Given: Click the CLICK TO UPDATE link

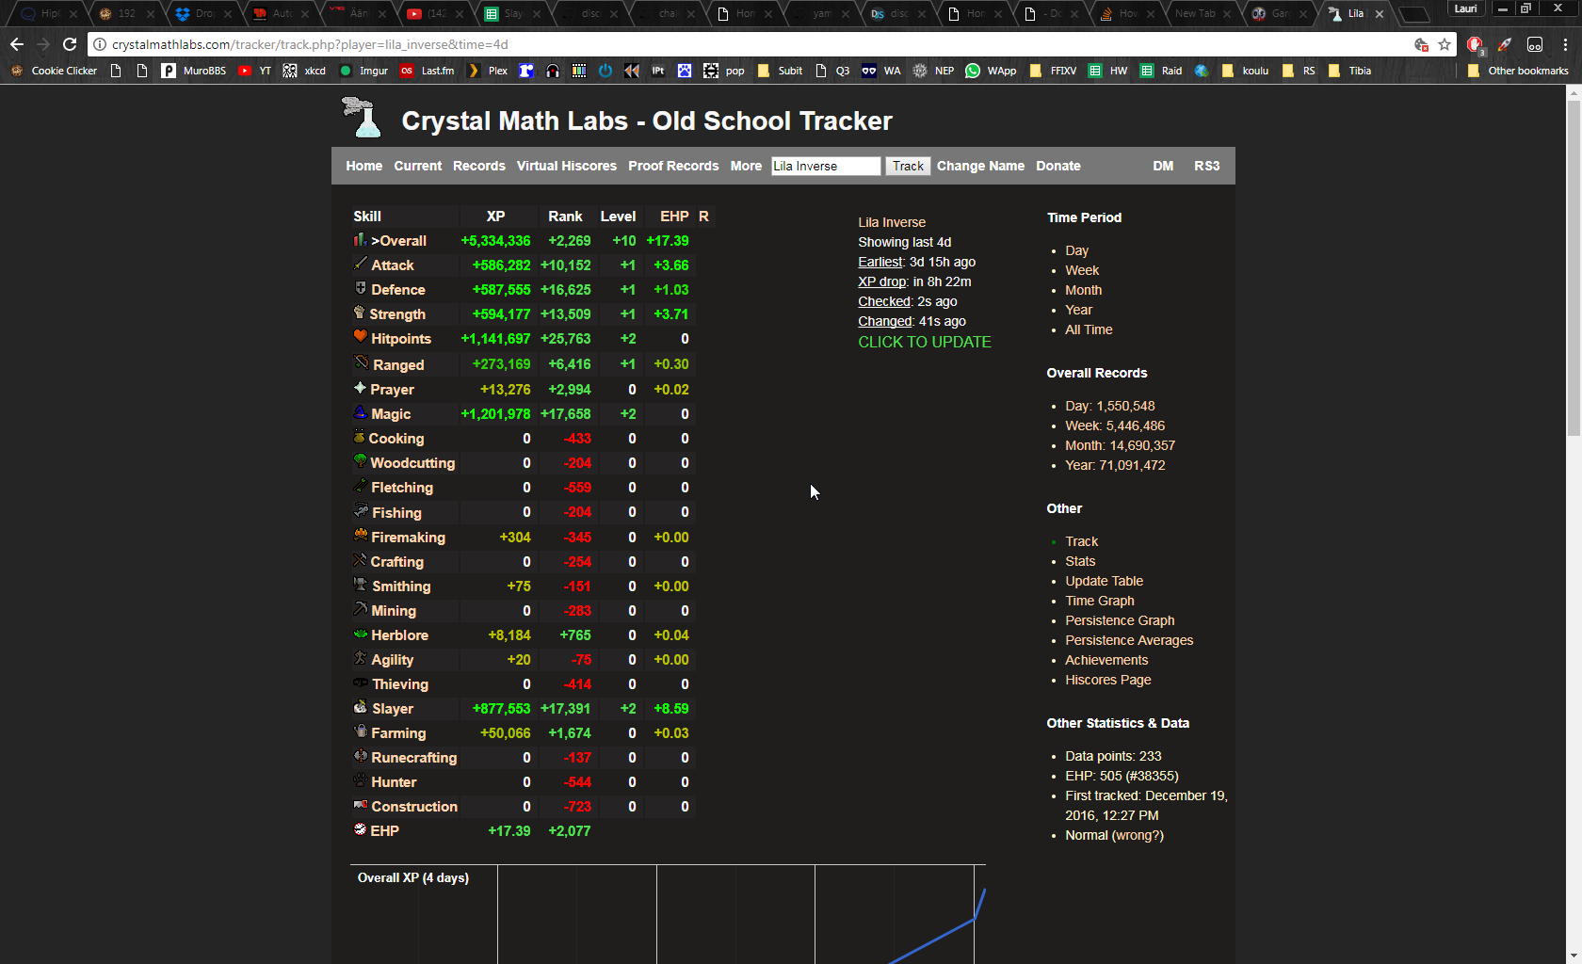Looking at the screenshot, I should point(924,342).
